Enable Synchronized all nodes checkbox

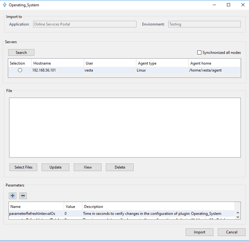pyautogui.click(x=199, y=53)
